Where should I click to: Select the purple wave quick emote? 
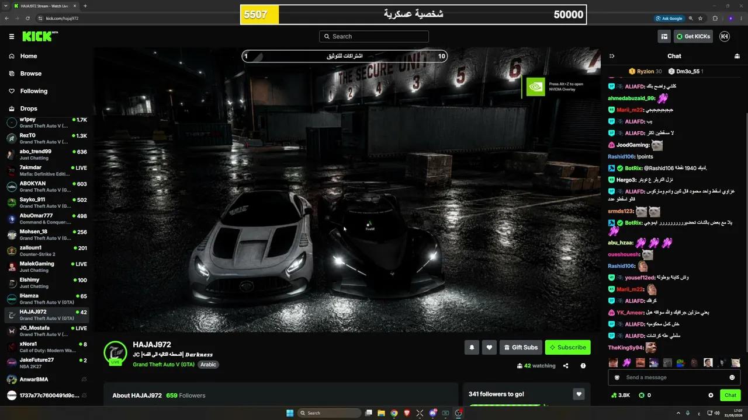626,362
